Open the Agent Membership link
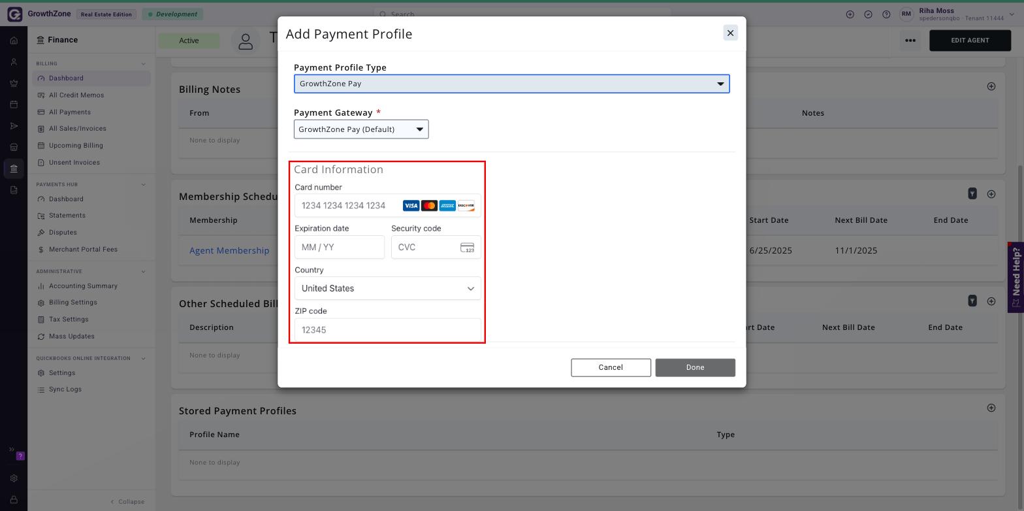Screen dimensions: 1024x511 (229, 250)
